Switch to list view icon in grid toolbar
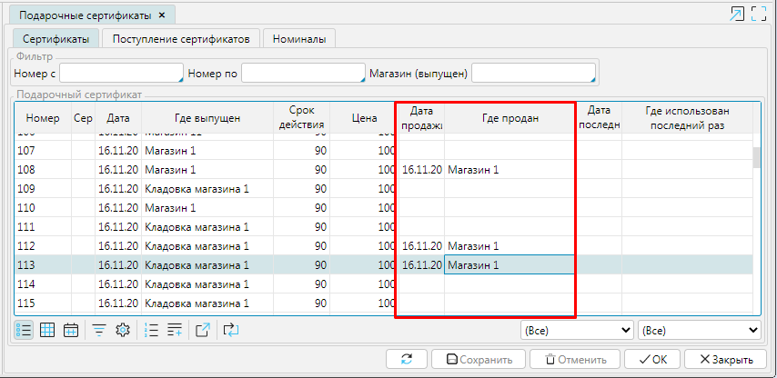This screenshot has width=777, height=378. 24,330
